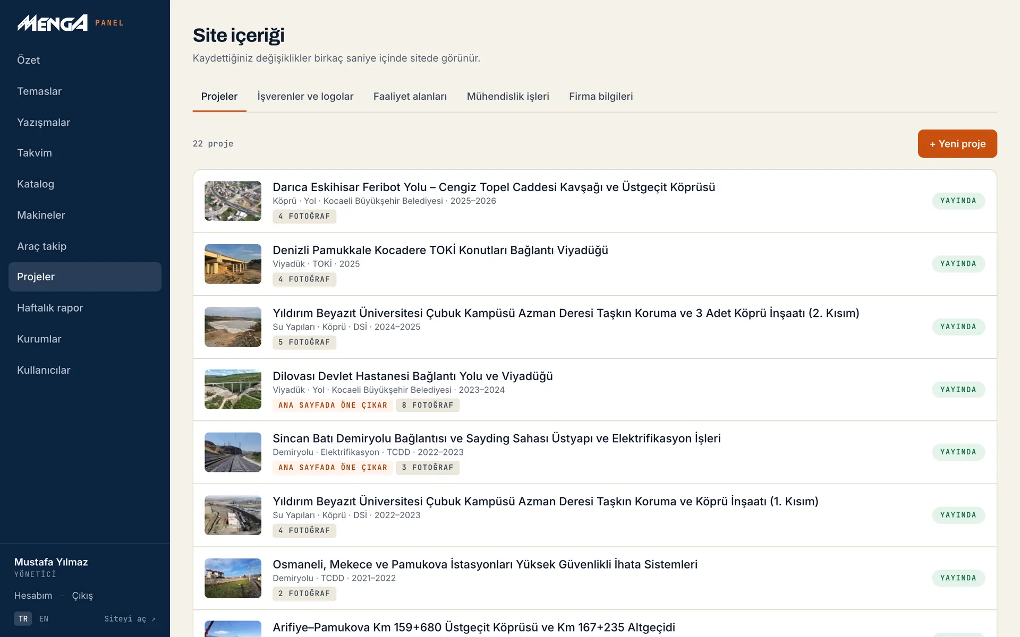Open Kullanıcılar in the sidebar
Image resolution: width=1020 pixels, height=637 pixels.
tap(85, 370)
